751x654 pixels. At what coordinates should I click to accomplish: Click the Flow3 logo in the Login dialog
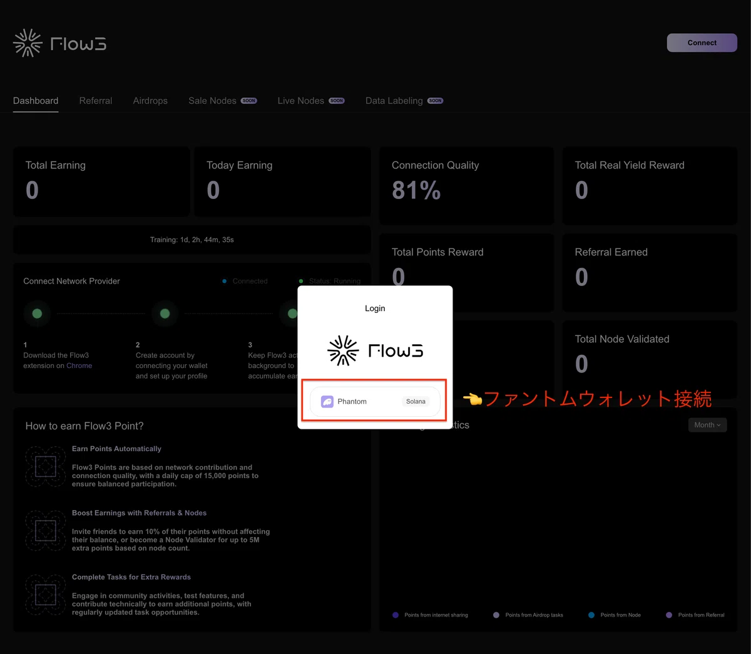(375, 350)
